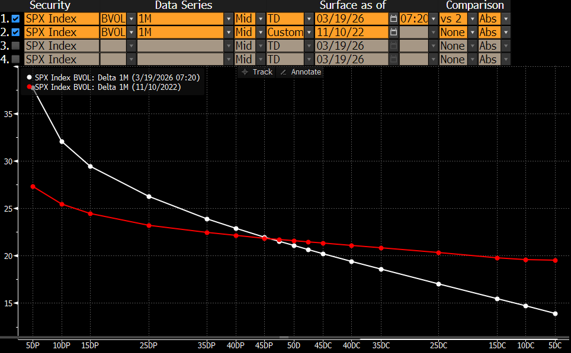The height and width of the screenshot is (353, 571).
Task: Click white legend entry 3/19/2026 07:20
Action: pyautogui.click(x=113, y=77)
